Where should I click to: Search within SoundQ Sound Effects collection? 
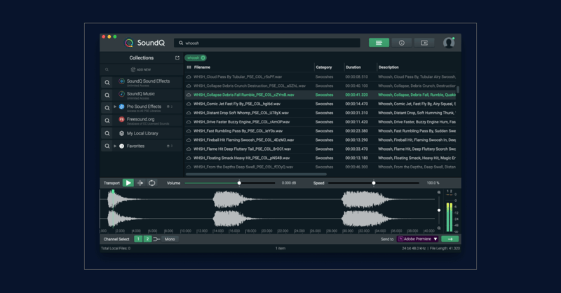click(x=107, y=83)
